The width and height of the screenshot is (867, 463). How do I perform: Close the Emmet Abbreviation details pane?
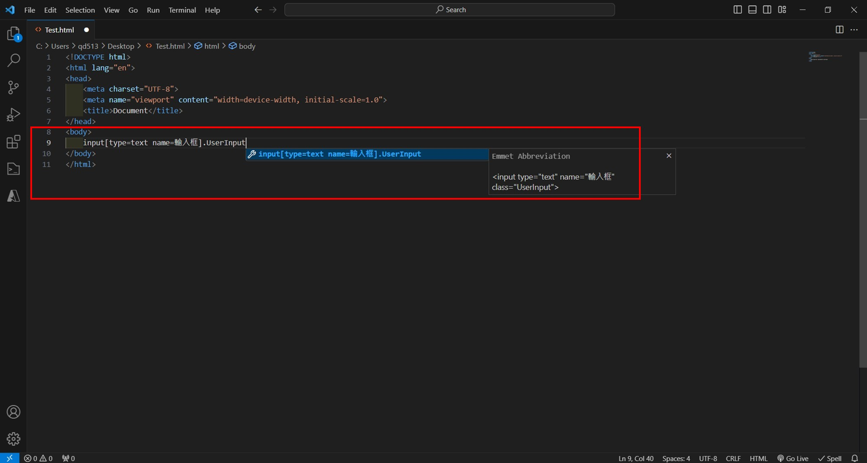669,155
